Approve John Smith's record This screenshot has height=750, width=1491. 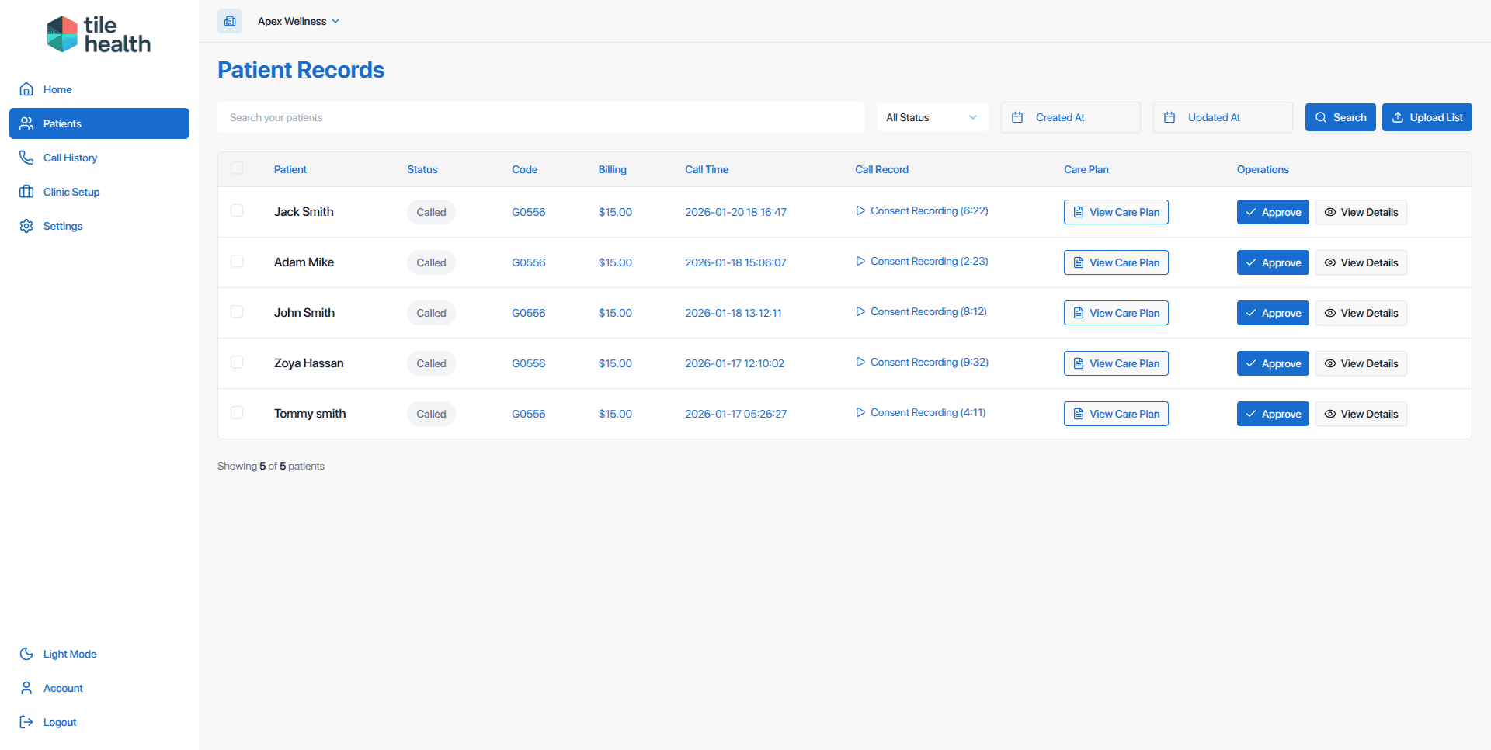tap(1272, 313)
